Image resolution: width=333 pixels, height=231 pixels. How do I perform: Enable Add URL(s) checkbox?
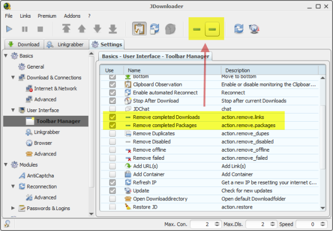pyautogui.click(x=112, y=166)
